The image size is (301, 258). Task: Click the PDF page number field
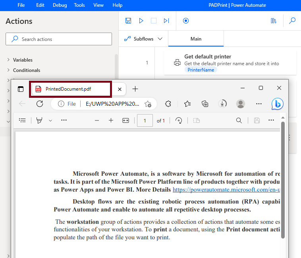pos(145,120)
